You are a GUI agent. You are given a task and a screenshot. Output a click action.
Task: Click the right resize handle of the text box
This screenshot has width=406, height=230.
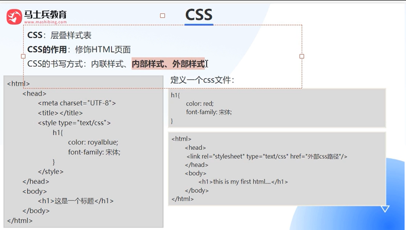click(301, 56)
